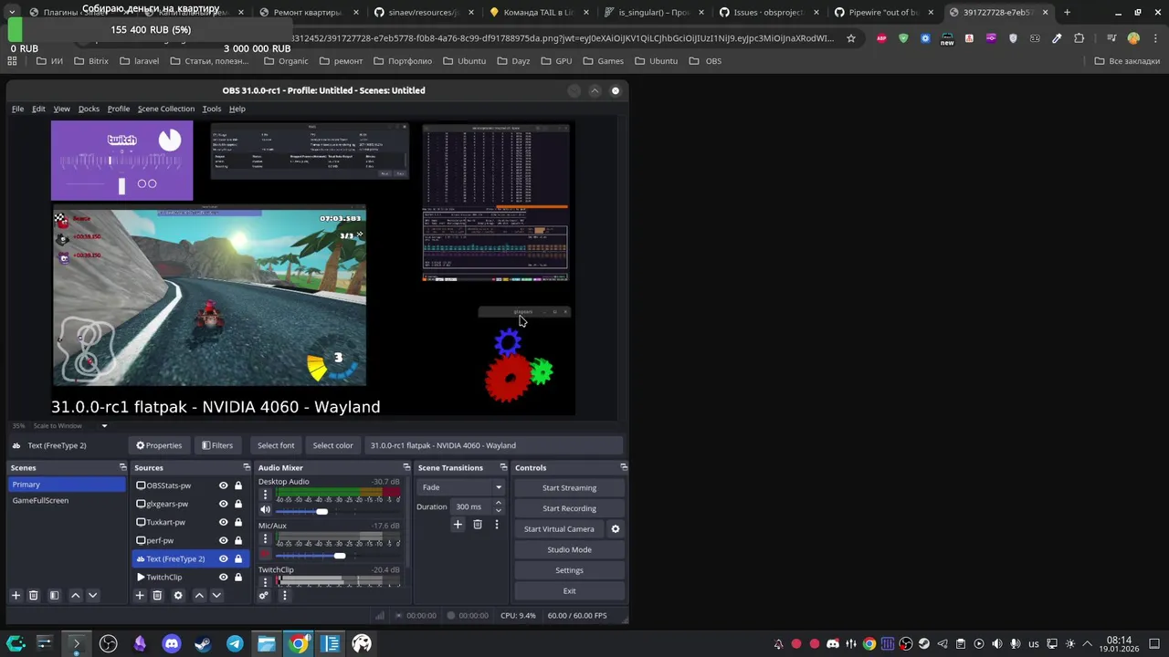The width and height of the screenshot is (1169, 657).
Task: Move scene down with Scenes arrow
Action: (92, 595)
